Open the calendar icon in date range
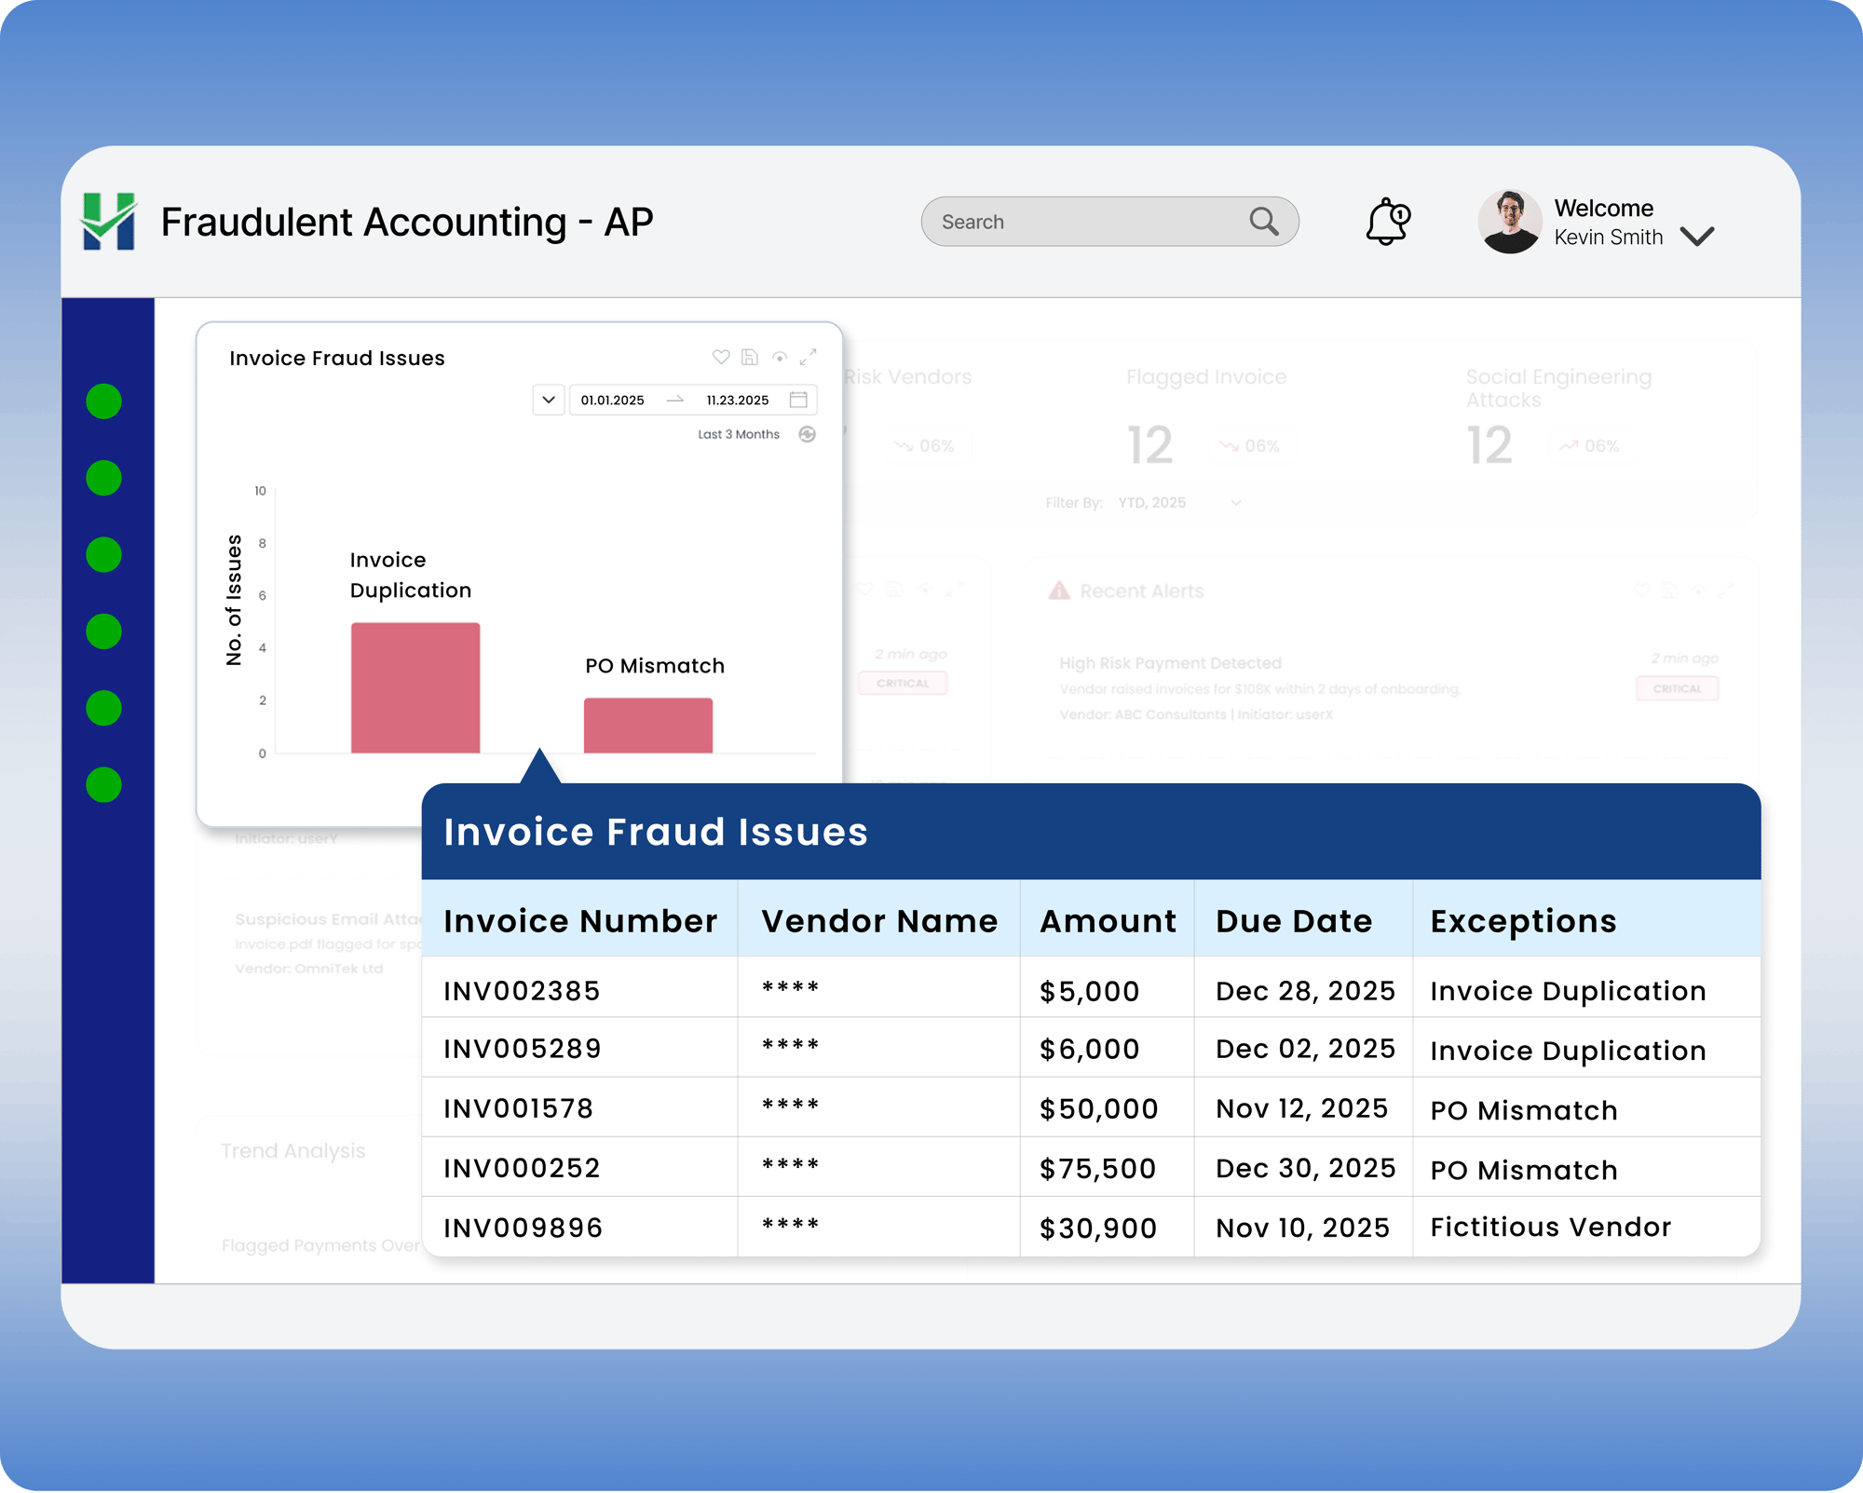The image size is (1863, 1493). [x=798, y=400]
